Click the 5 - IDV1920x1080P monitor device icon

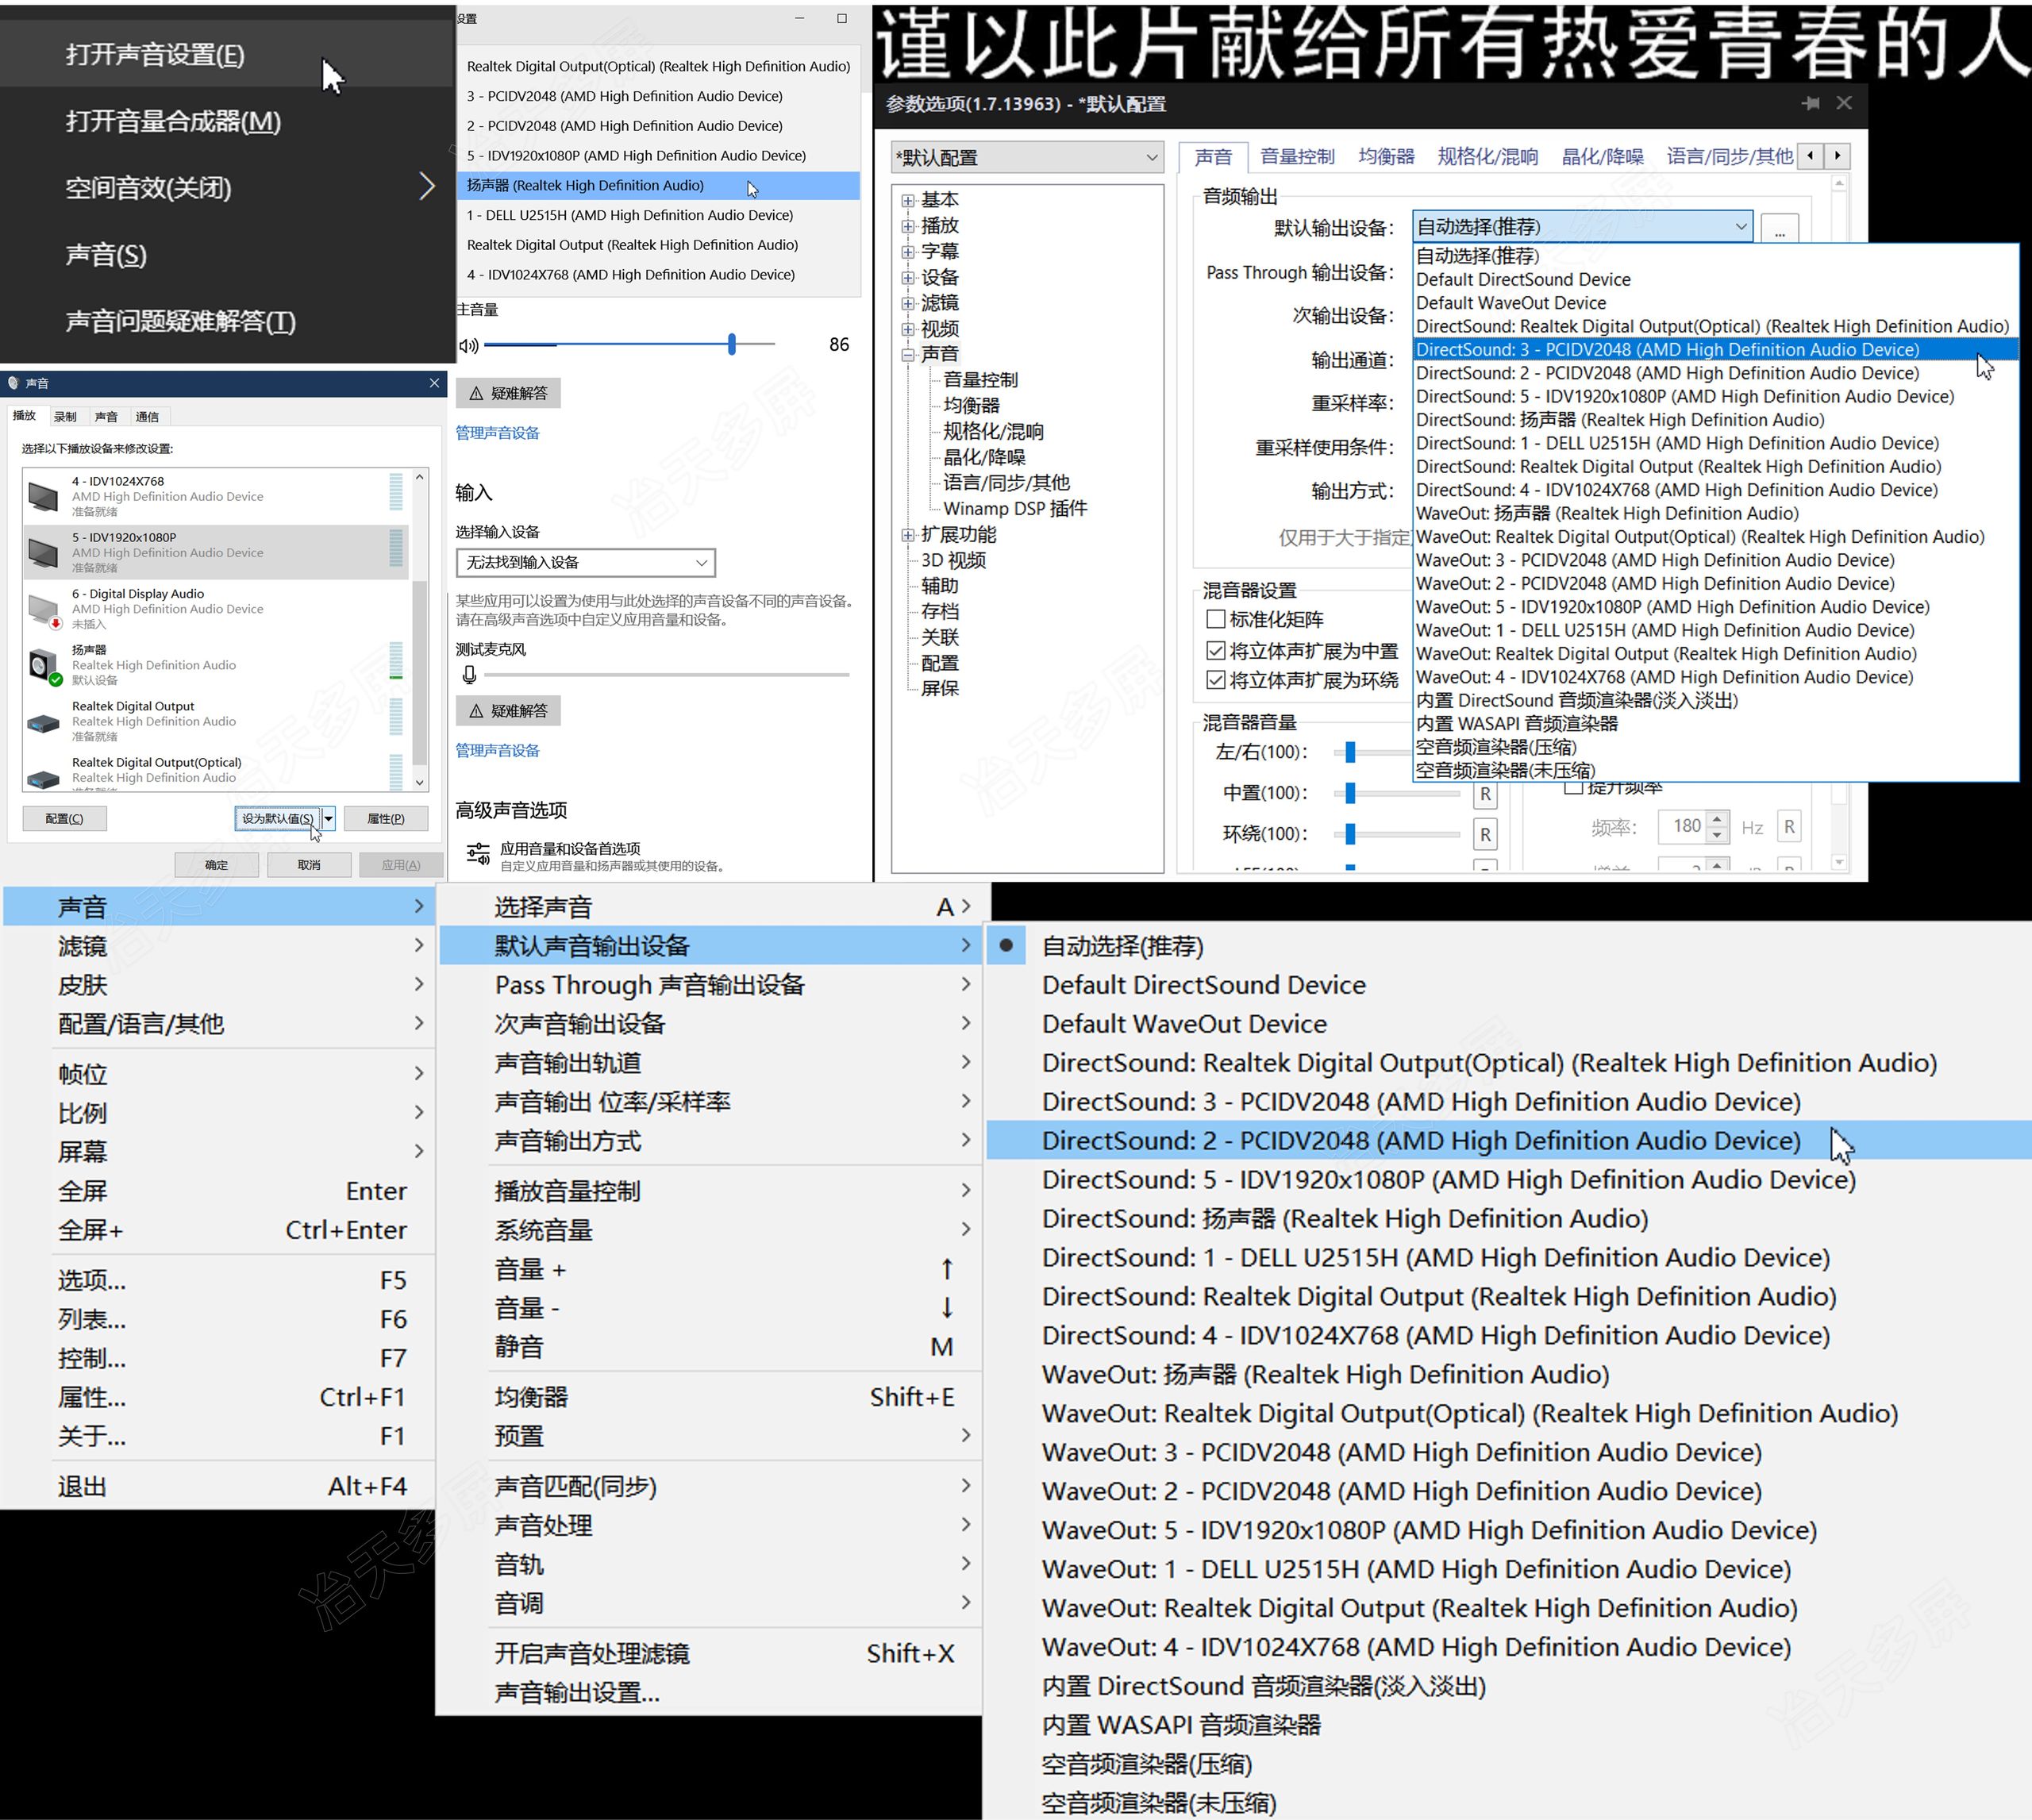[x=44, y=552]
